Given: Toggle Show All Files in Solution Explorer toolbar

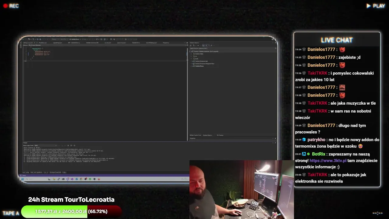Looking at the screenshot, I should pos(203,46).
